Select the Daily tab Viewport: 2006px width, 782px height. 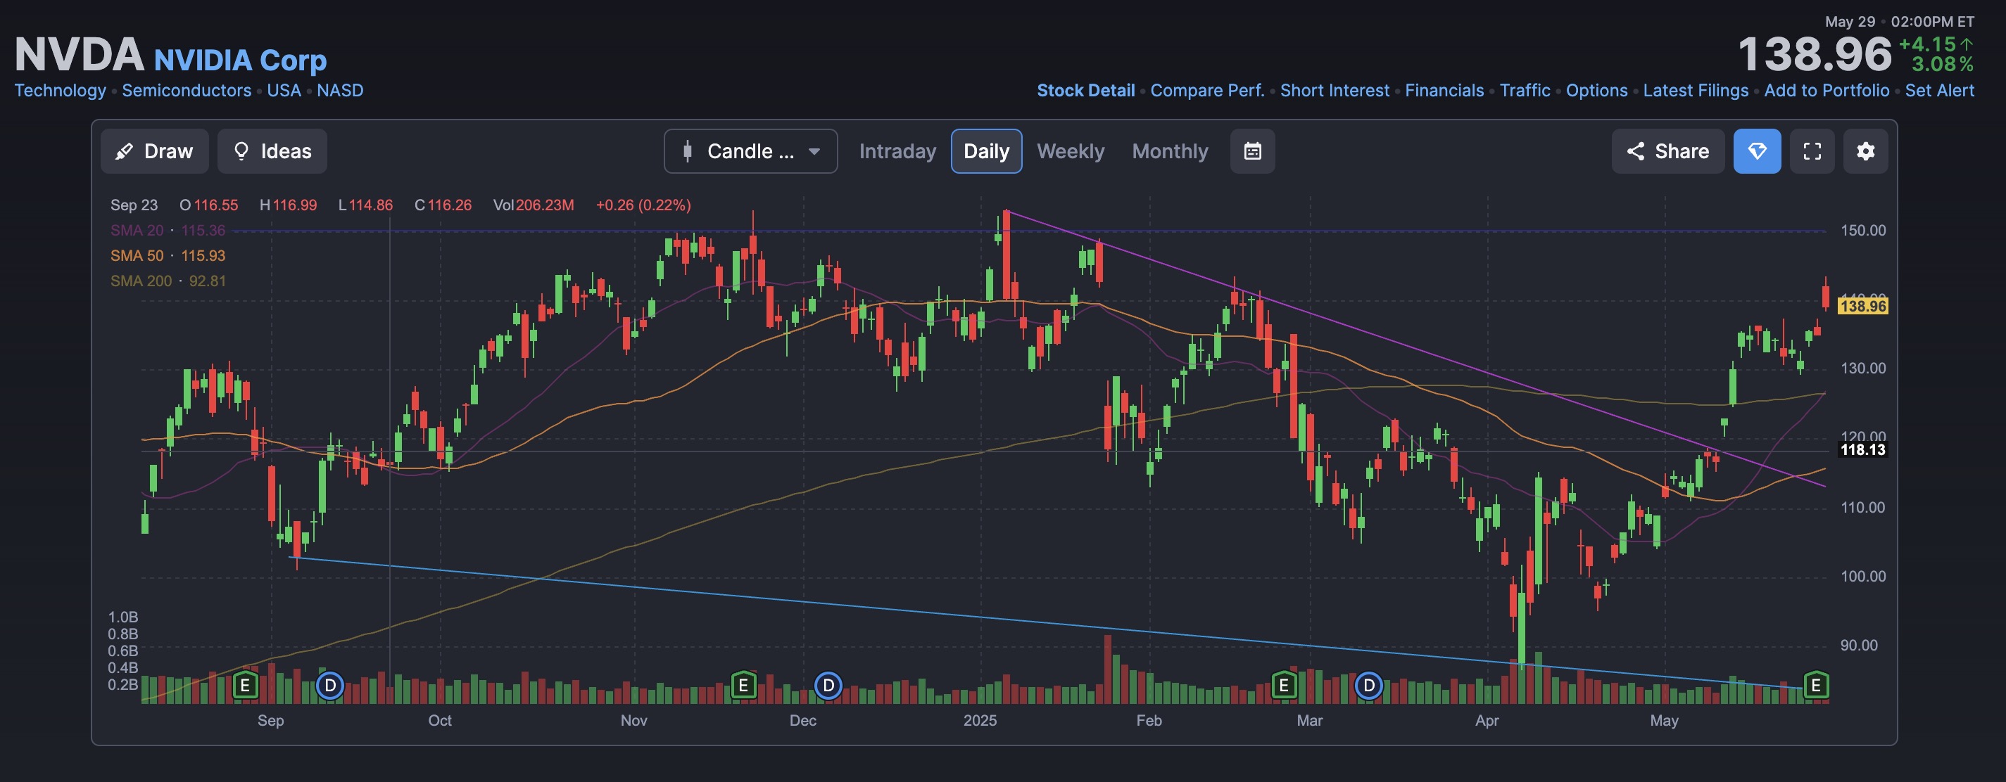tap(986, 151)
